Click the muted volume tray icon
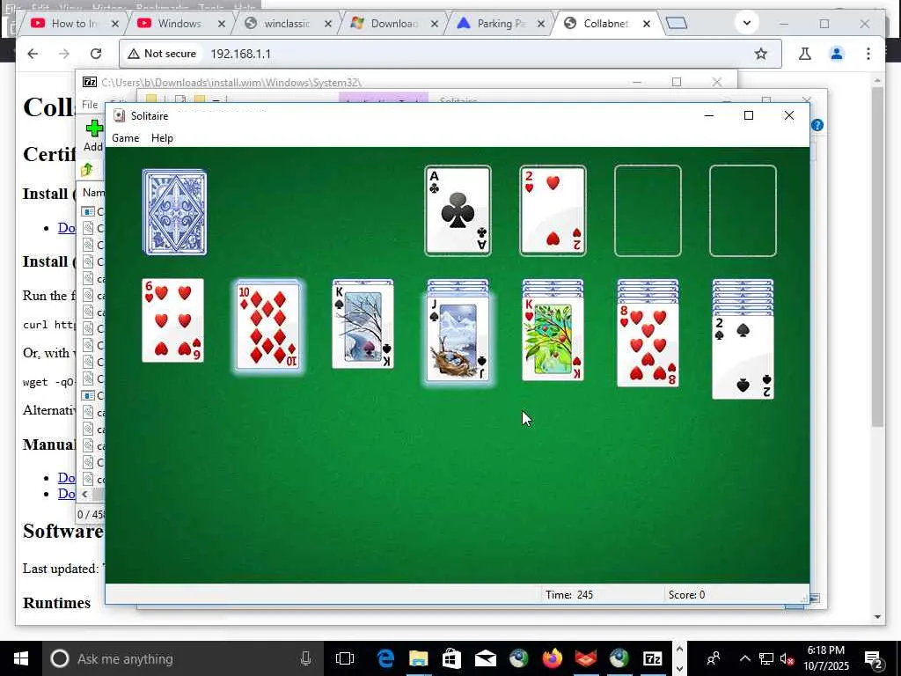Screen dimensions: 901x676 (787, 658)
